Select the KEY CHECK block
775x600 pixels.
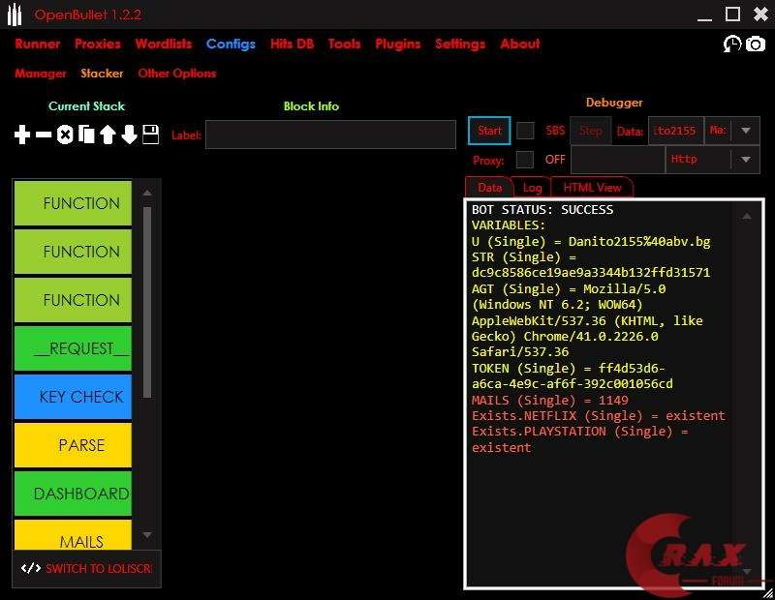coord(74,397)
